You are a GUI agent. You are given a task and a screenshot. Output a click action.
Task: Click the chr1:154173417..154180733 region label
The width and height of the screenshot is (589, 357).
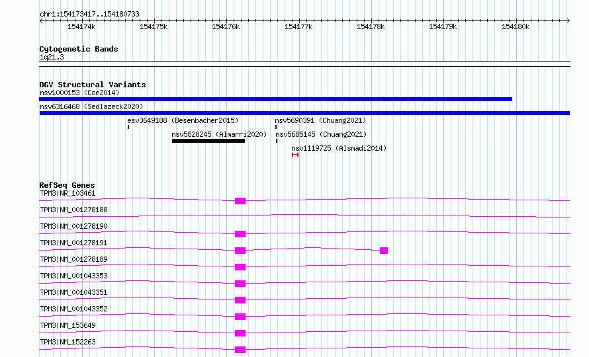click(x=89, y=15)
